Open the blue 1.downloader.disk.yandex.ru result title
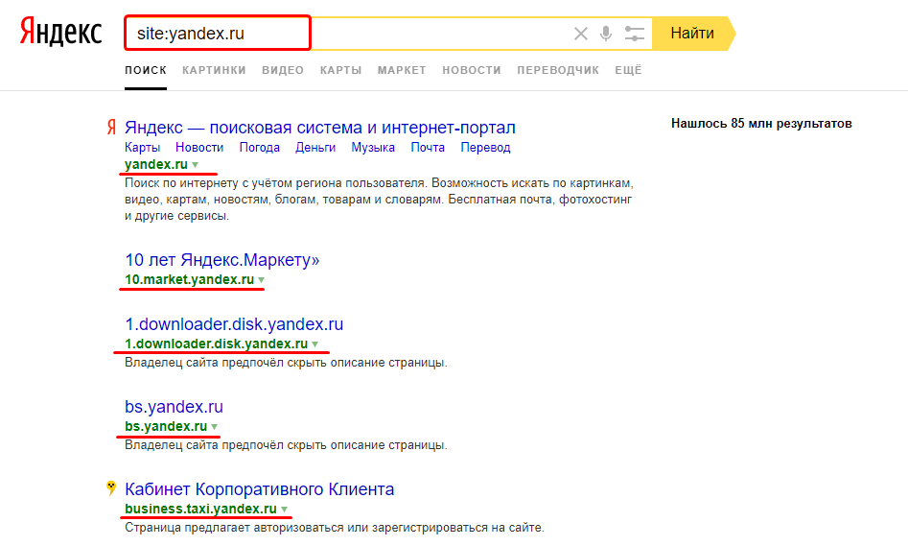Screen dimensions: 908x546 coord(234,324)
